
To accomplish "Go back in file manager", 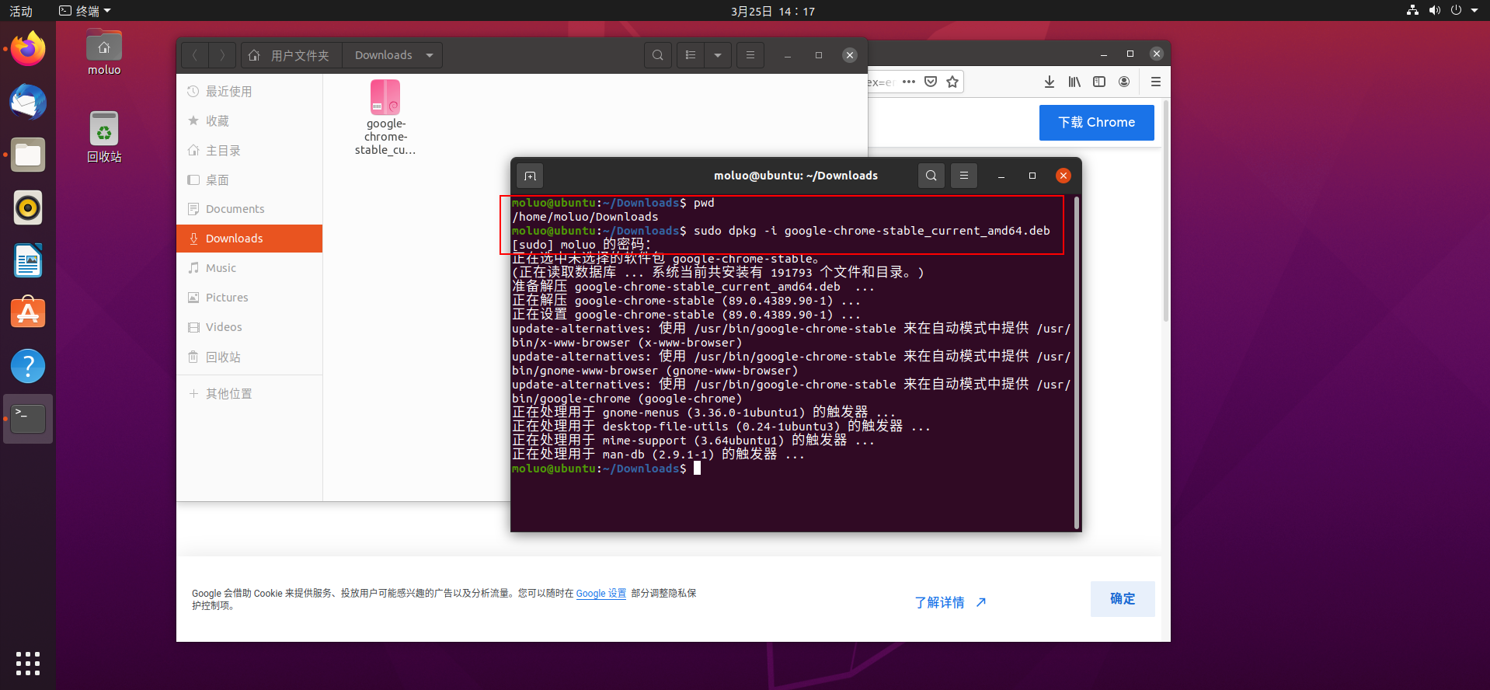I will click(x=195, y=55).
